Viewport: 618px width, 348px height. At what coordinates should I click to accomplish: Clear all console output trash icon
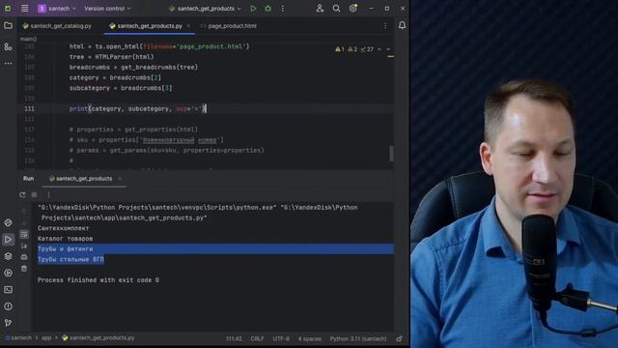[x=24, y=269]
